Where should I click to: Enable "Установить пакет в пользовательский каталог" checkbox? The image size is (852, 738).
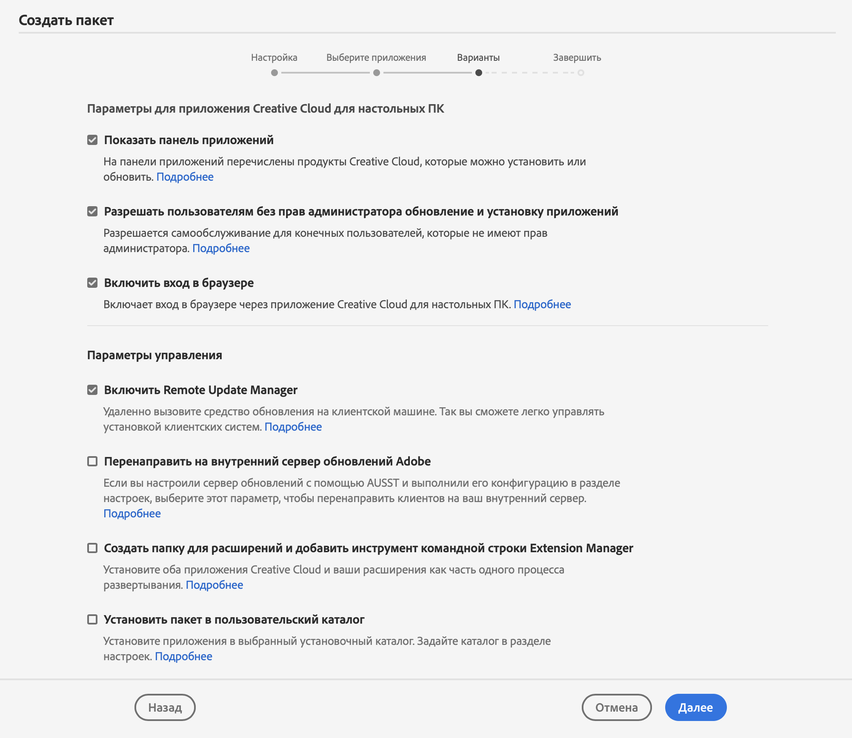(92, 620)
